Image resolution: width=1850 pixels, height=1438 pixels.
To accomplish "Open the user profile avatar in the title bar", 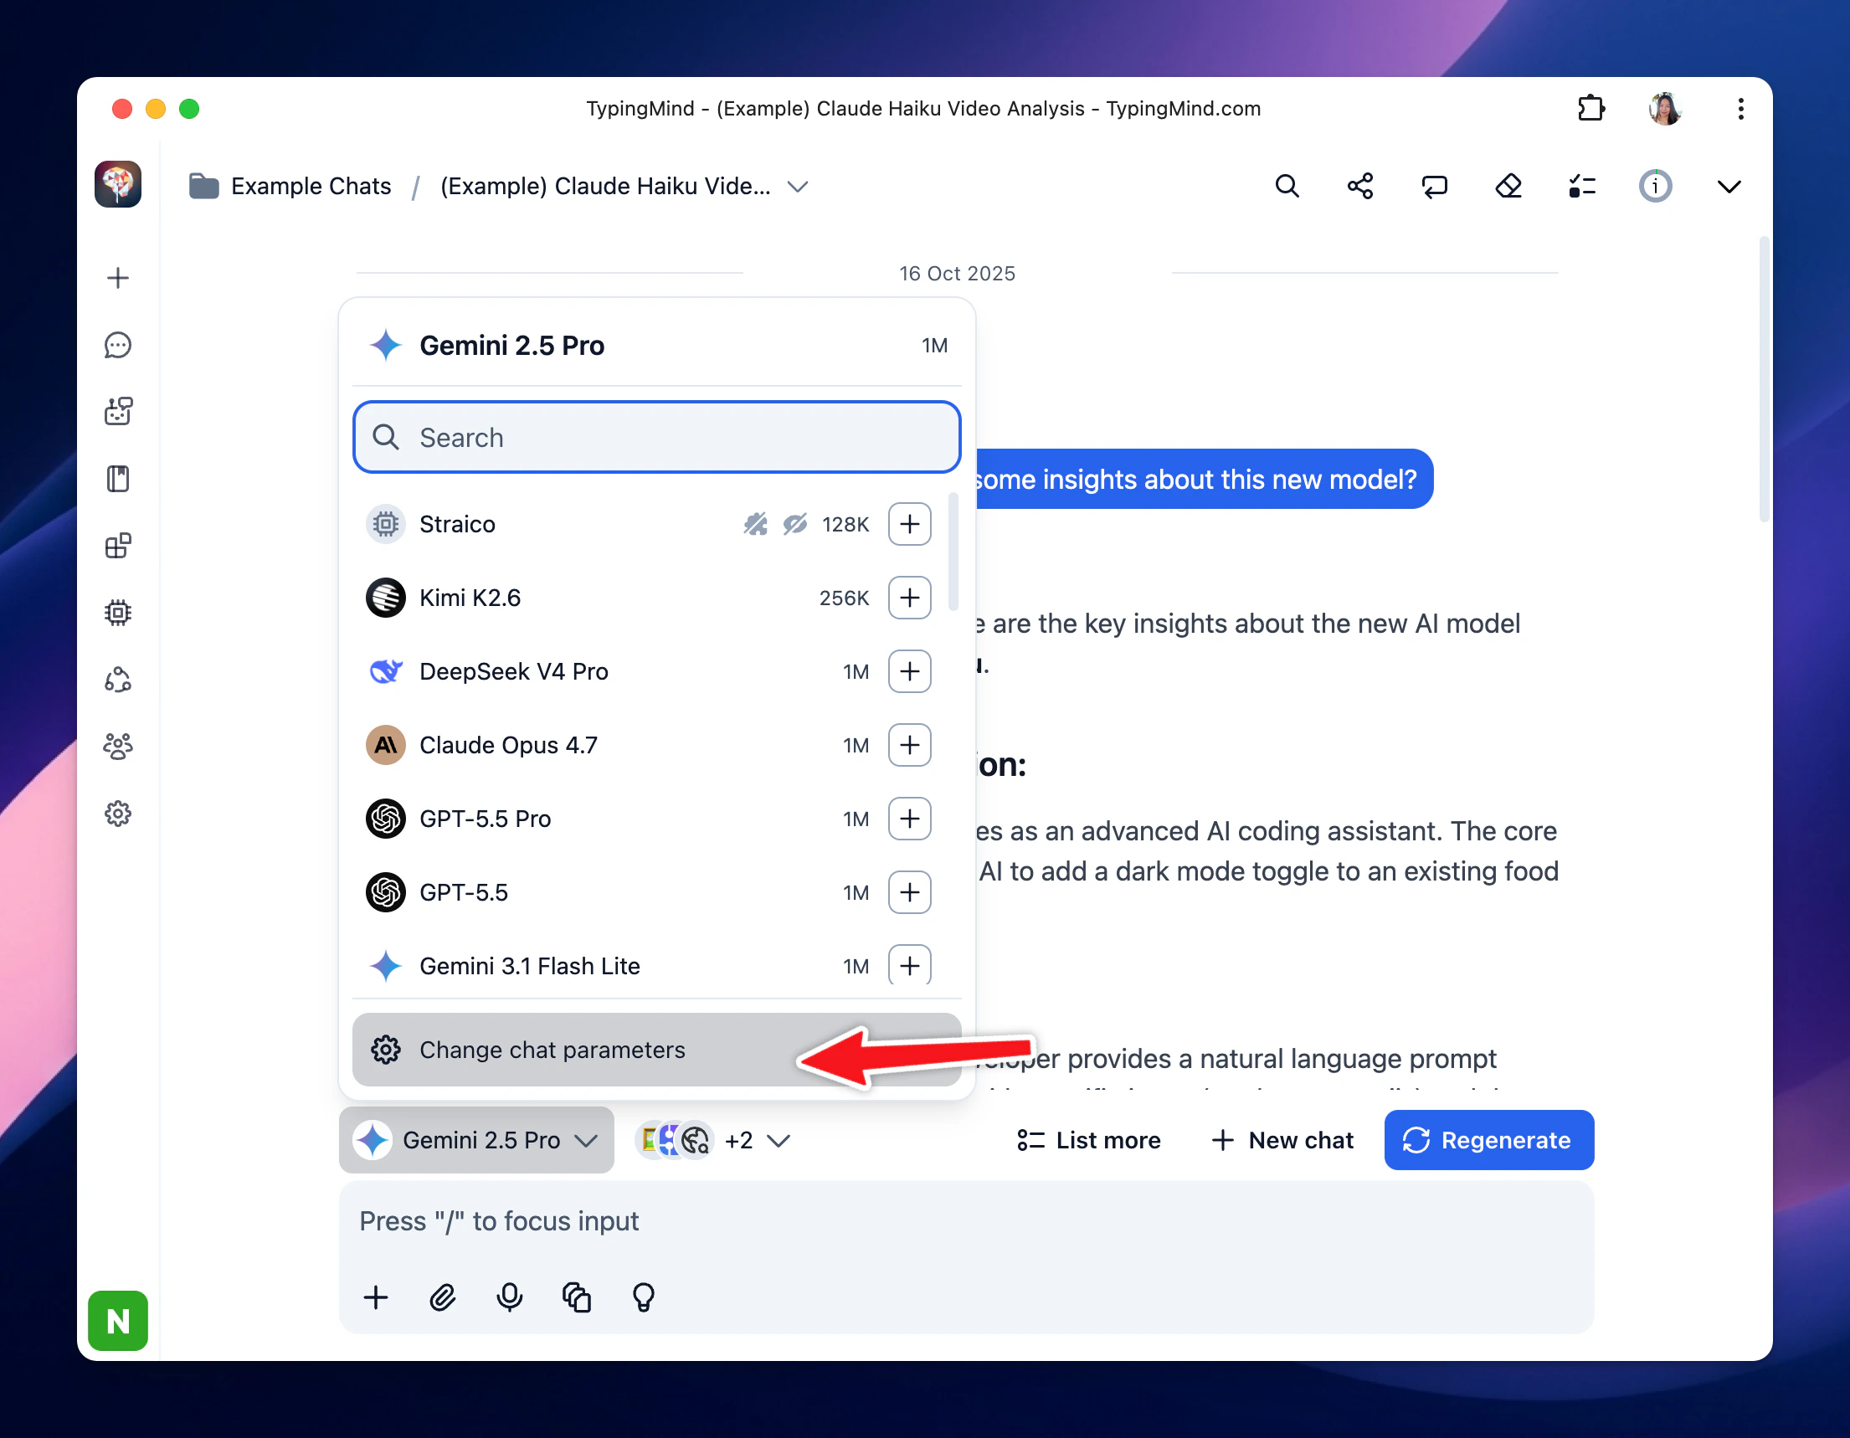I will [x=1665, y=109].
